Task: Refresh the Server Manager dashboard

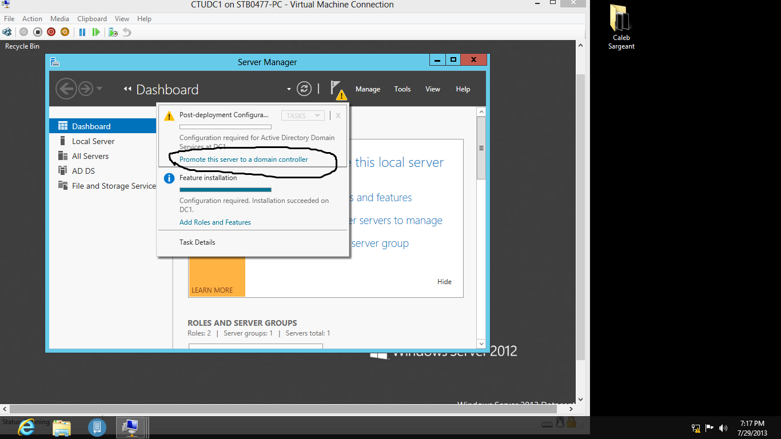Action: coord(304,89)
